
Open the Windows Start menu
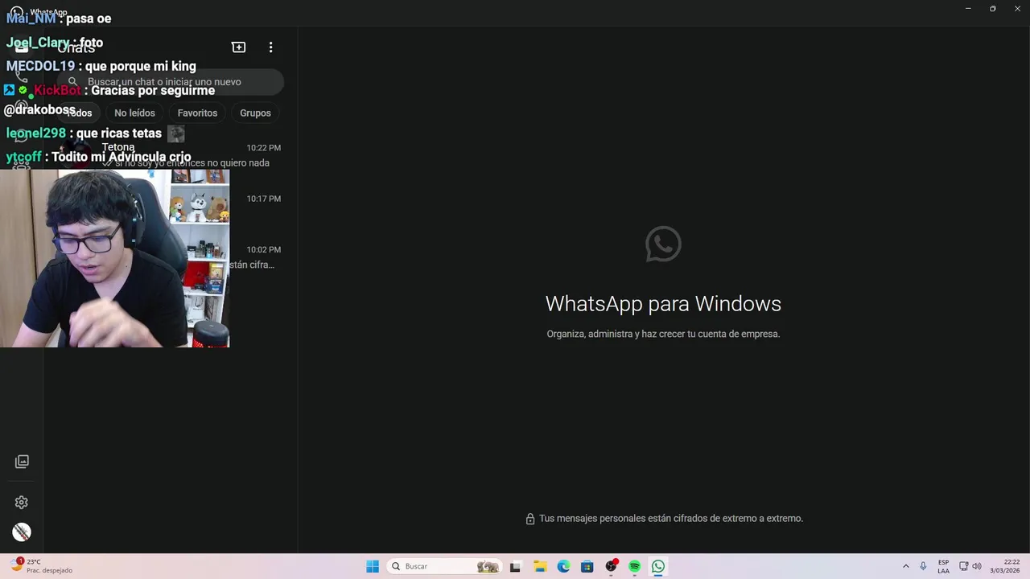coord(373,566)
